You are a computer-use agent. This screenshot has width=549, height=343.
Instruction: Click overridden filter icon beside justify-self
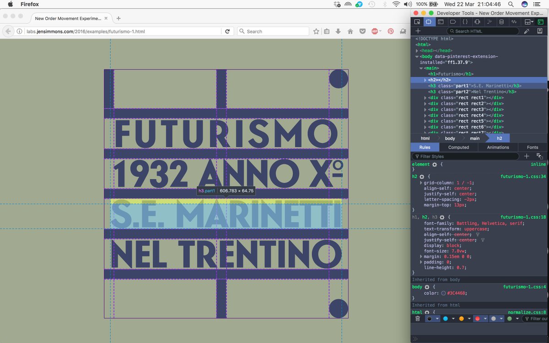click(x=483, y=240)
